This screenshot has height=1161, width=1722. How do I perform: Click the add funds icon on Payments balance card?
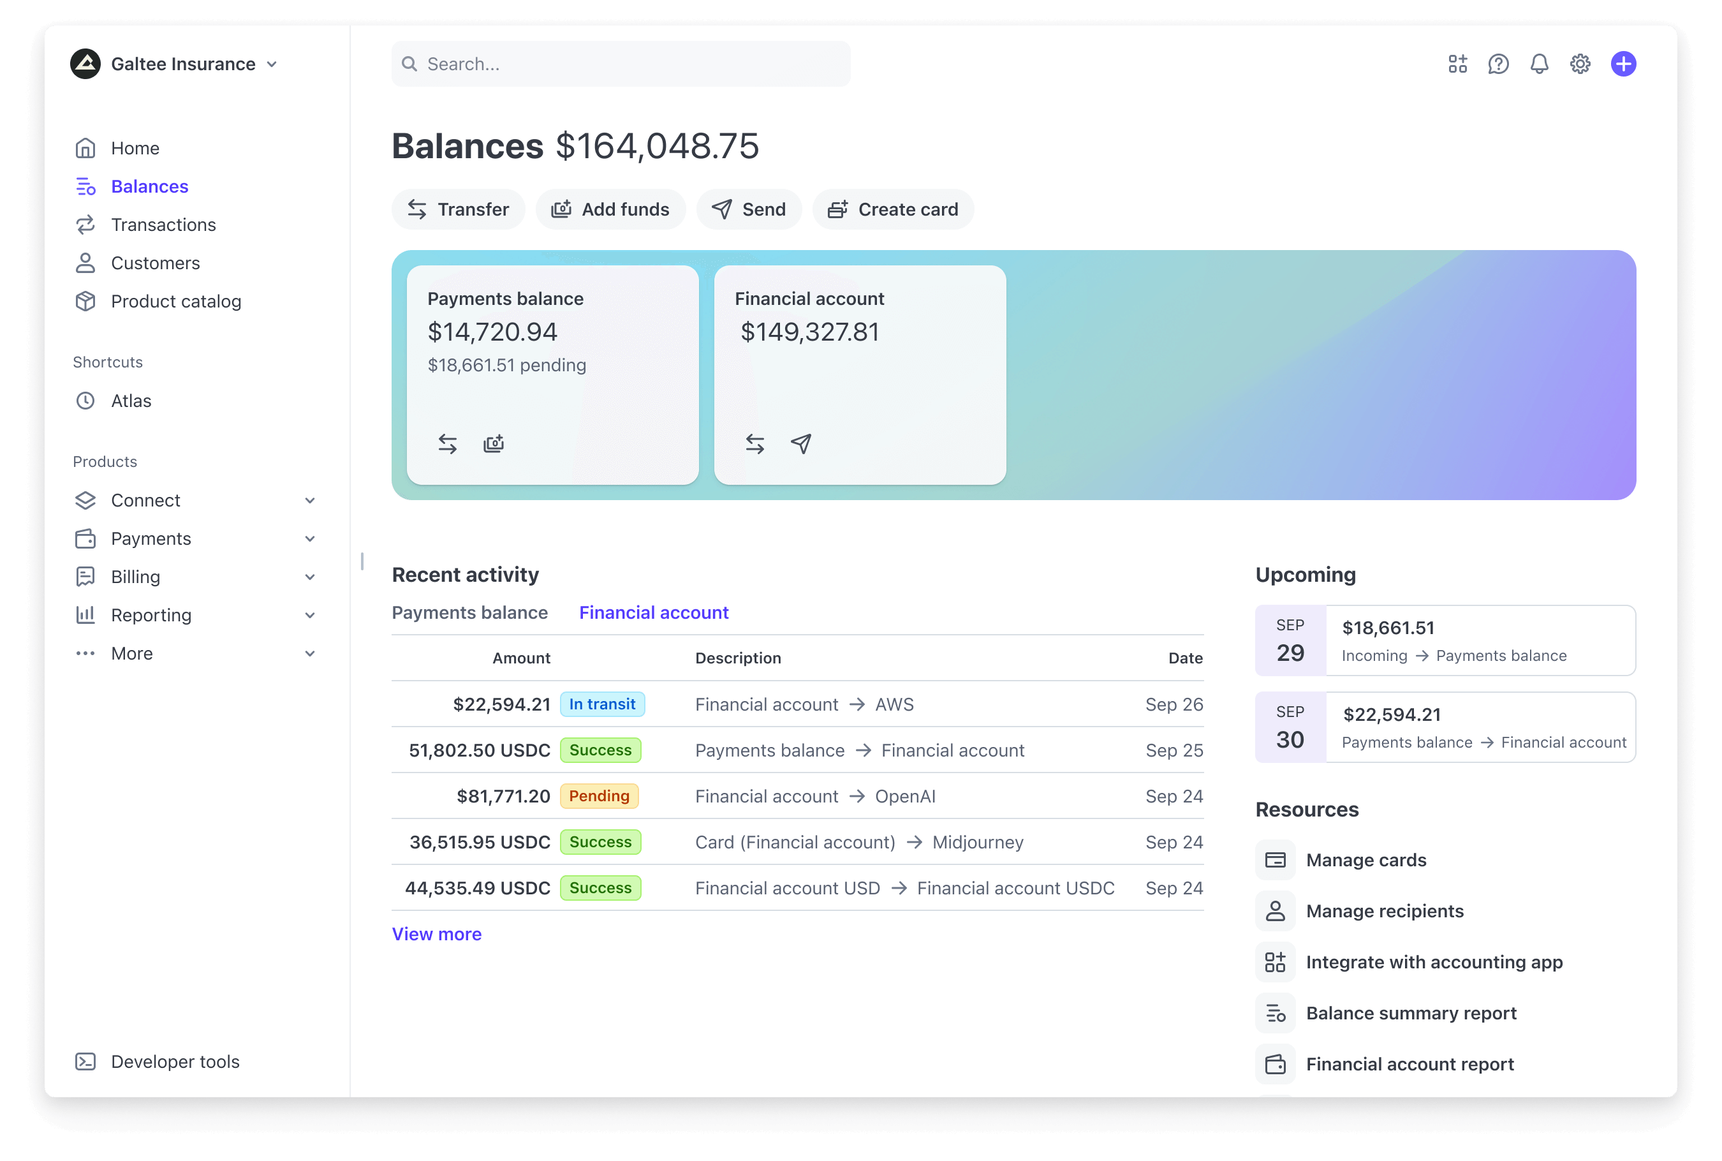coord(494,443)
